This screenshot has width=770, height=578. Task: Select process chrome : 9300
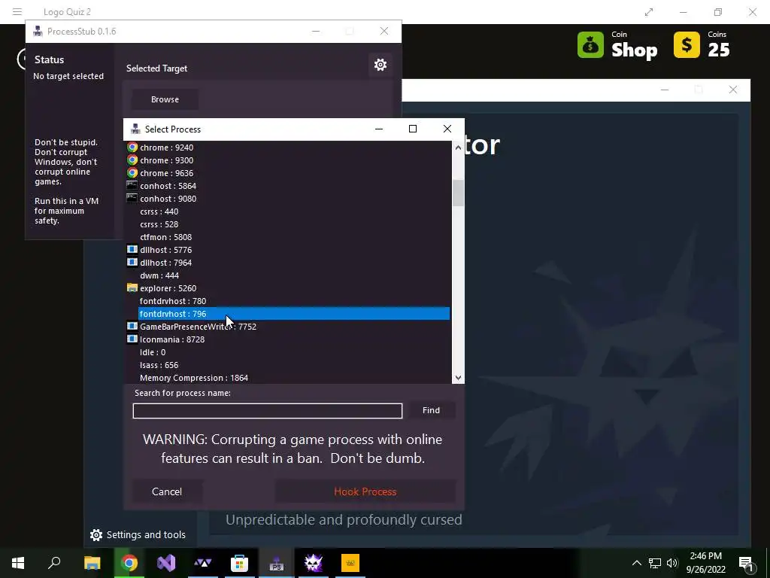pyautogui.click(x=166, y=160)
